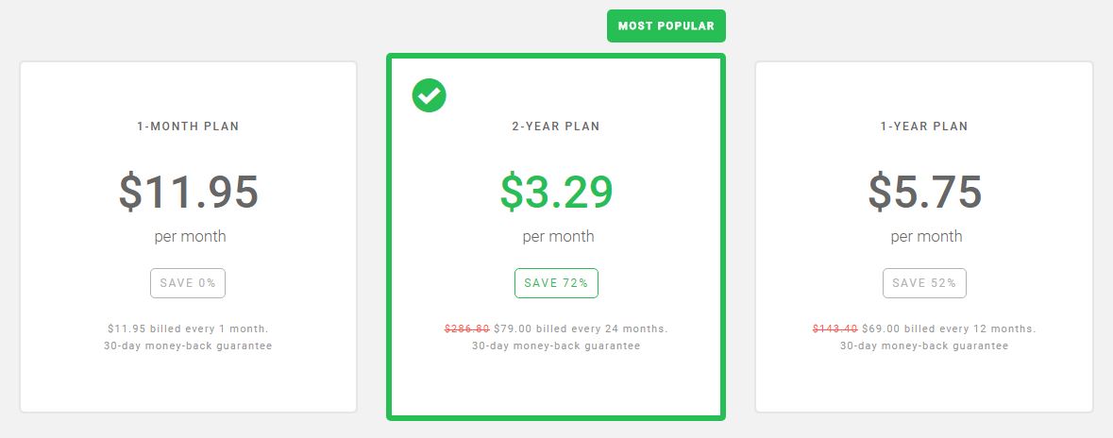Select the 1-Month Plan card
Image resolution: width=1113 pixels, height=438 pixels.
[188, 236]
